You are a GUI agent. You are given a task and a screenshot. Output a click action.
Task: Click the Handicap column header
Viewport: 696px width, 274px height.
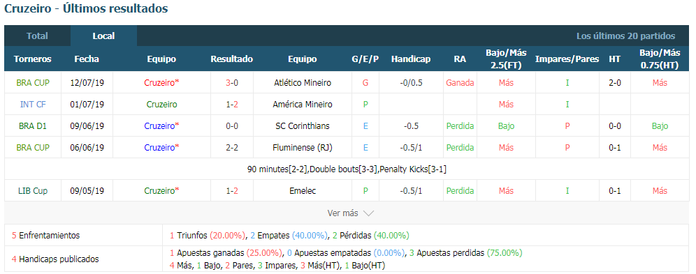click(x=411, y=59)
